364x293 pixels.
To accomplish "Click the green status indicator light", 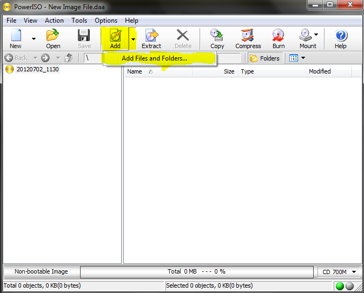I will 340,286.
